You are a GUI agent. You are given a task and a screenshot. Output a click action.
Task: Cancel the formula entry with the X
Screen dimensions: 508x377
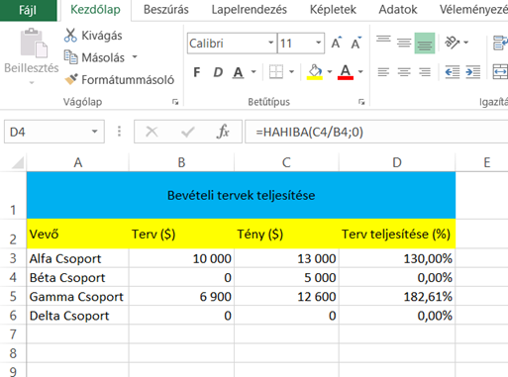[152, 132]
